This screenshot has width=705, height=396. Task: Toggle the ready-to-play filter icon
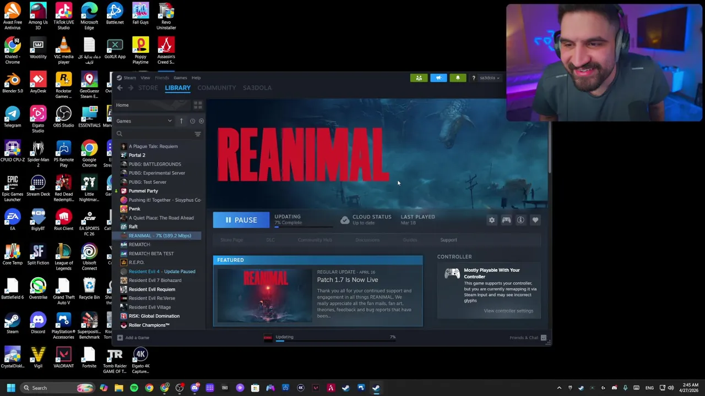[201, 121]
